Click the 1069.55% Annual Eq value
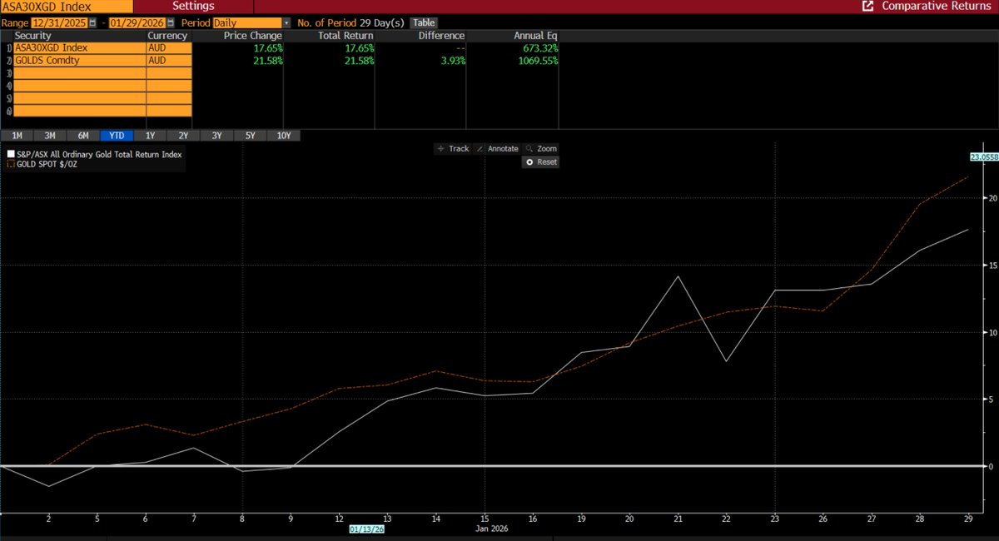The height and width of the screenshot is (541, 999). [x=537, y=61]
